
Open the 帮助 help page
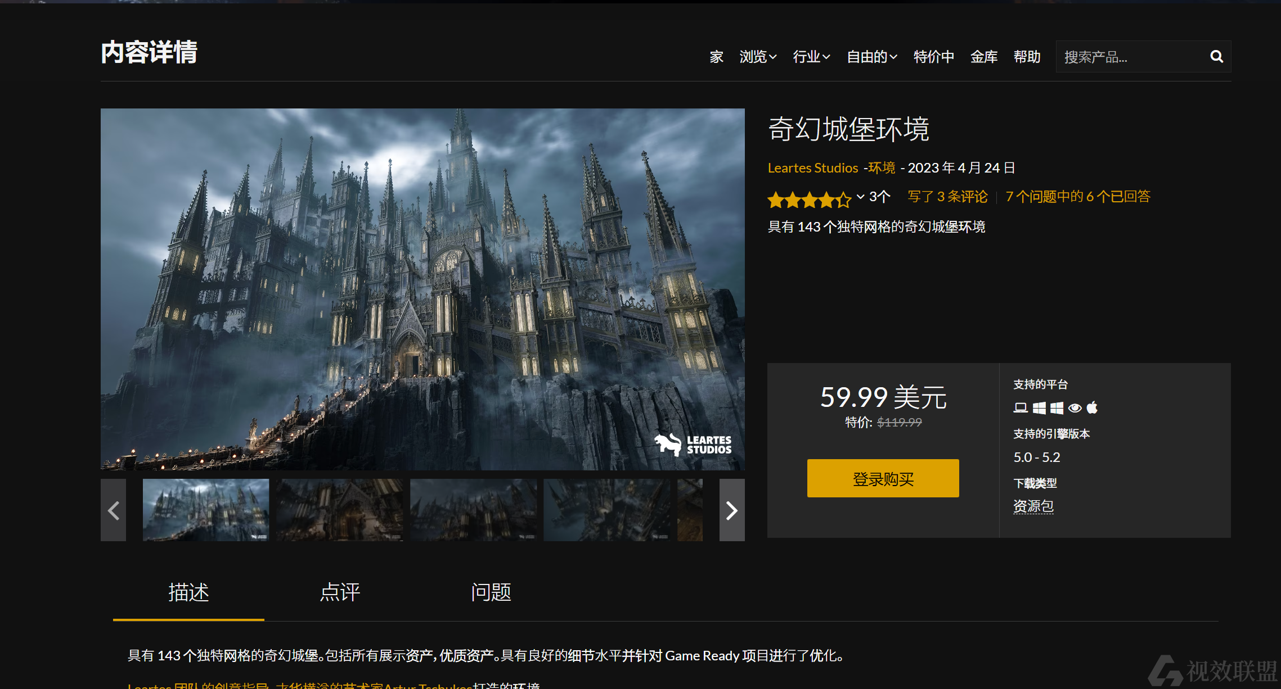pyautogui.click(x=1027, y=57)
